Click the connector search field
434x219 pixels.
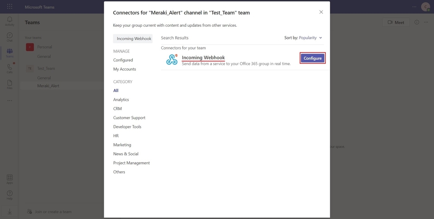pyautogui.click(x=133, y=39)
